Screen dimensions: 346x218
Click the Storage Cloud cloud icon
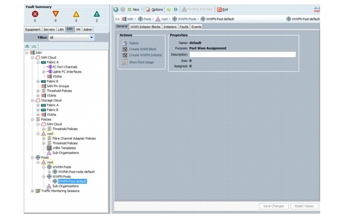pyautogui.click(x=38, y=101)
